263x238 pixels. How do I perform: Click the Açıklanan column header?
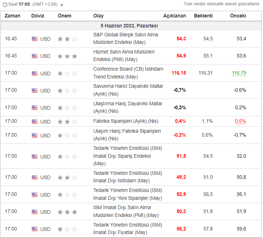click(175, 16)
